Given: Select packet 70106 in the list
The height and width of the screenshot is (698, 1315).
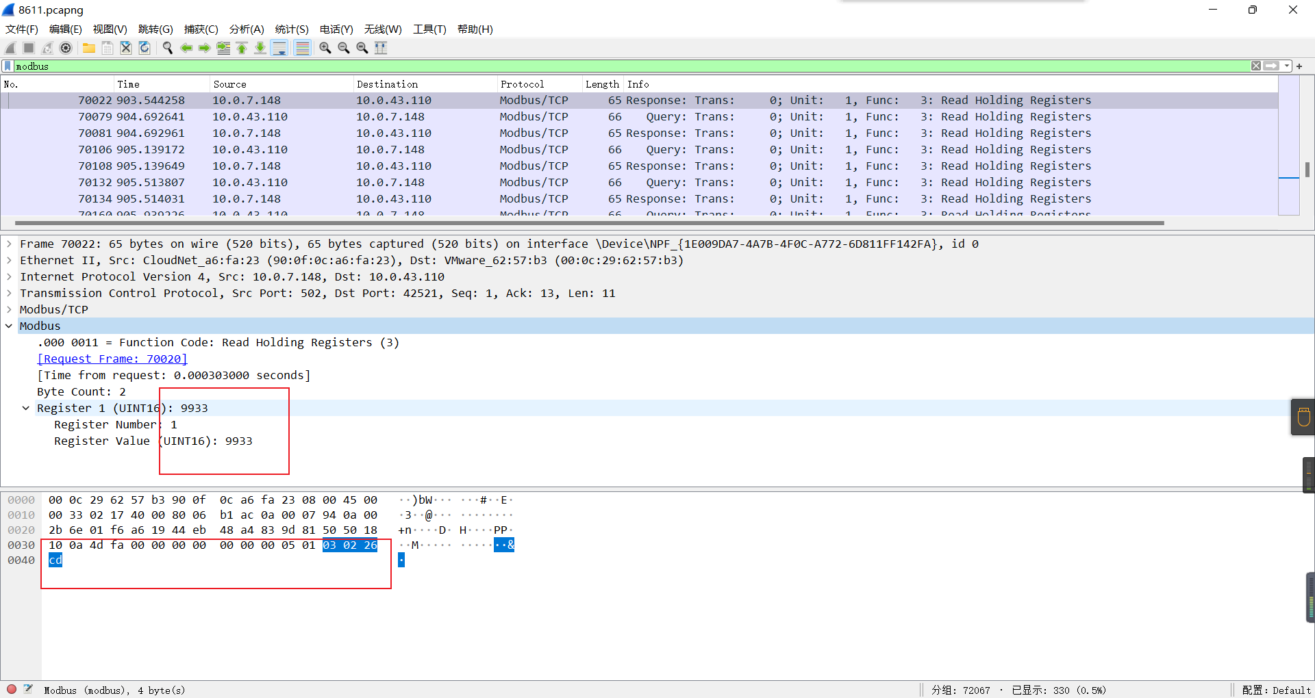Looking at the screenshot, I should pos(639,150).
